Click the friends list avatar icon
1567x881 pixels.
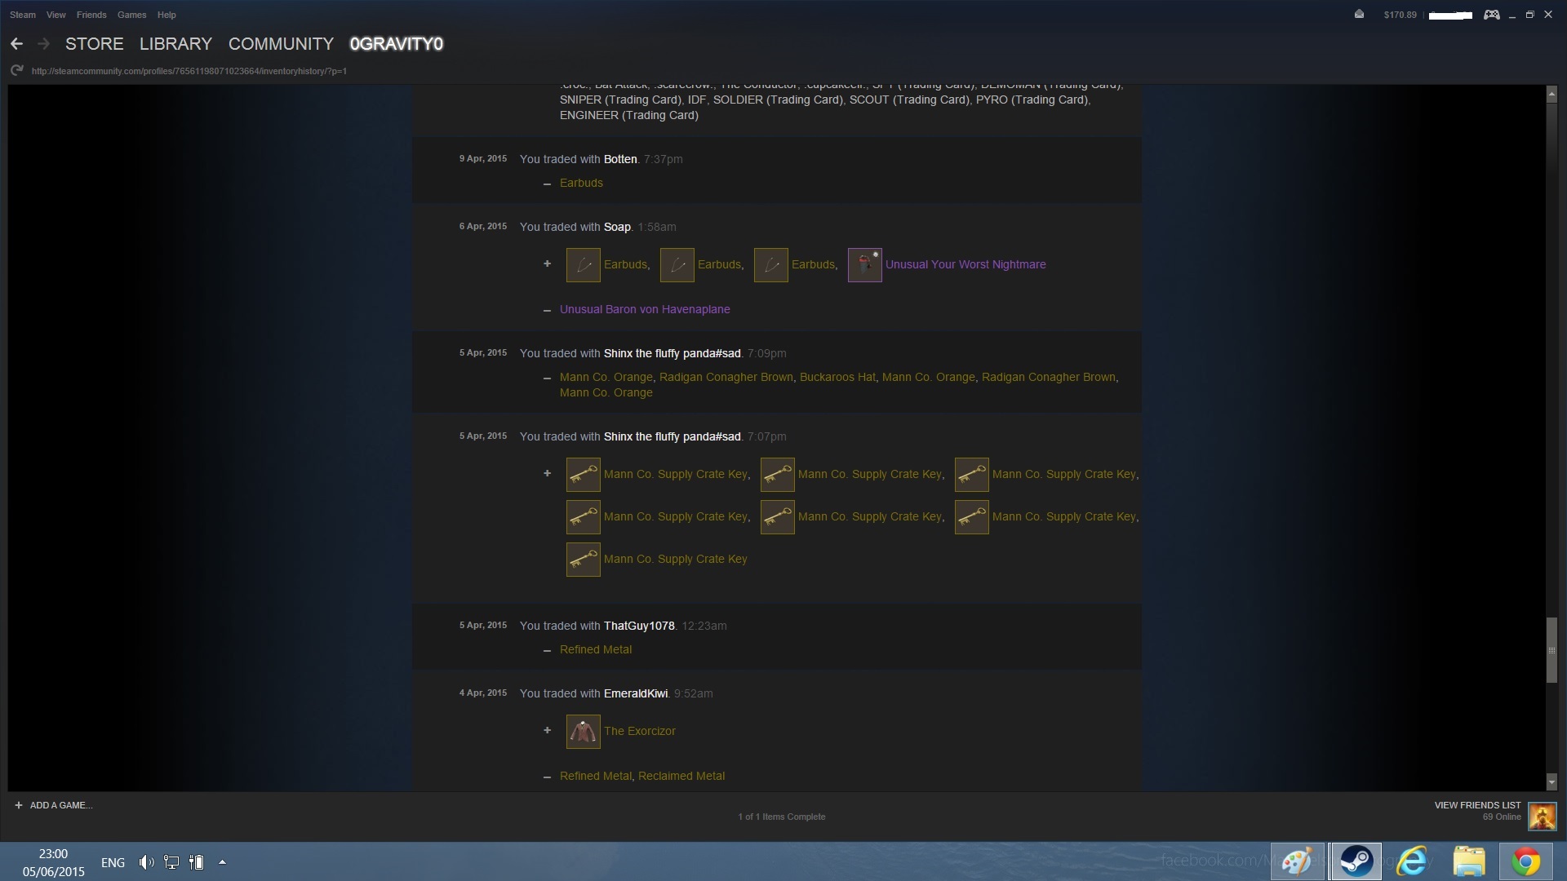point(1542,816)
